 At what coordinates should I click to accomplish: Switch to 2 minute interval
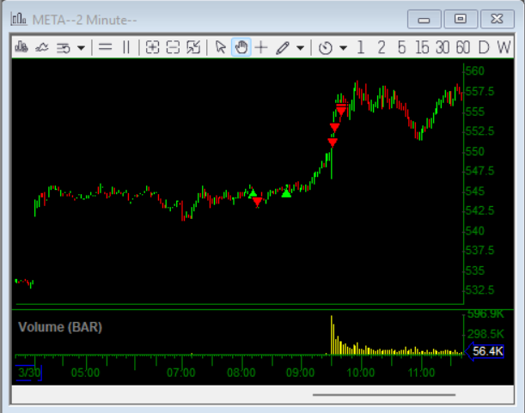(381, 47)
